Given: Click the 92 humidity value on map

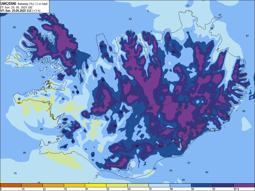Looking at the screenshot, I should coord(63,99).
